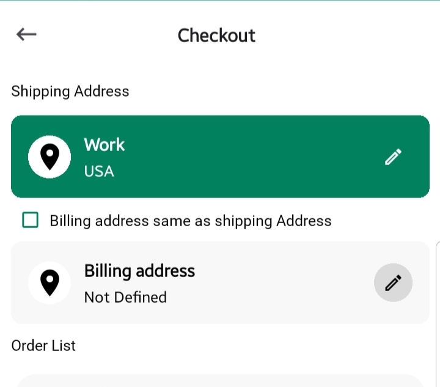Edit the Work shipping address pencil
Screen dimensions: 440x387
394,157
